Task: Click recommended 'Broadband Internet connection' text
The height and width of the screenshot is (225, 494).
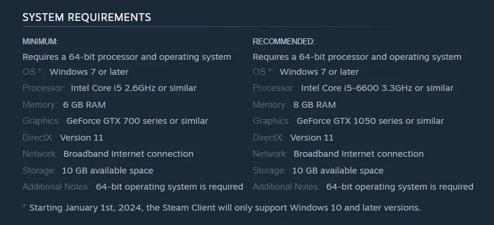Action: tap(358, 154)
